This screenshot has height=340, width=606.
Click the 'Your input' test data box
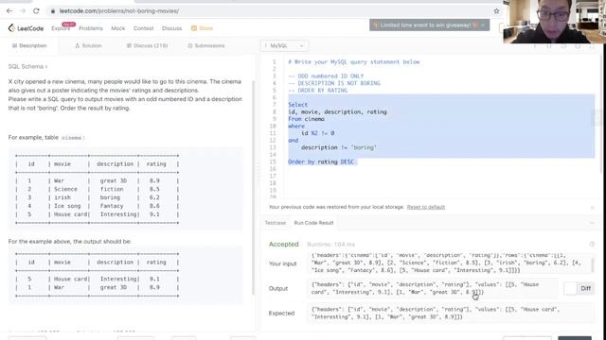pos(451,263)
